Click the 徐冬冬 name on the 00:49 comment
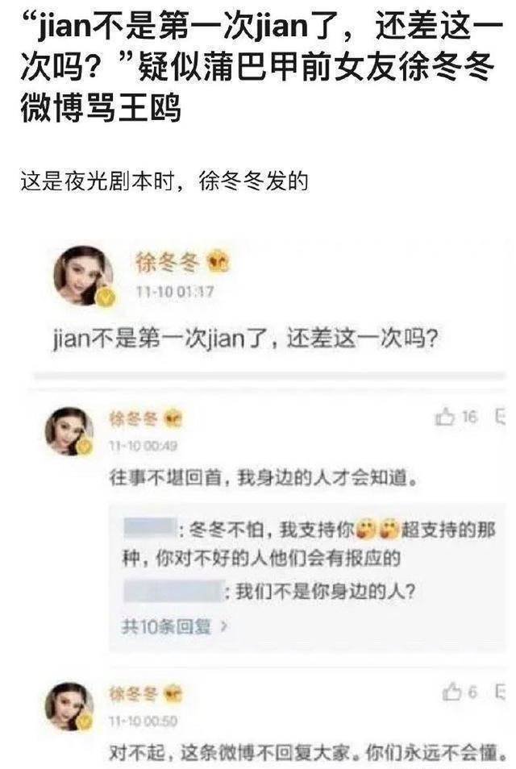 [x=134, y=420]
